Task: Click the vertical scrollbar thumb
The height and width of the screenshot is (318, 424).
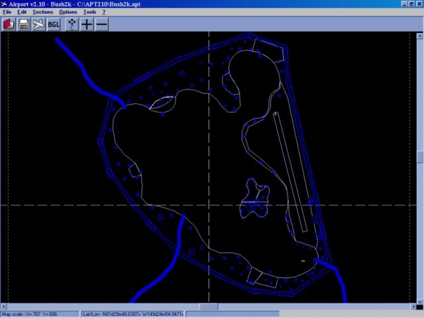Action: [419, 157]
